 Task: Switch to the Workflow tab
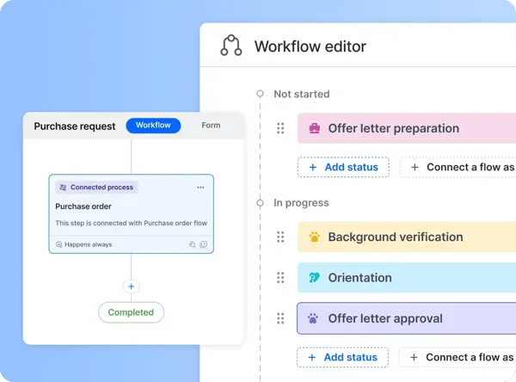tap(153, 126)
